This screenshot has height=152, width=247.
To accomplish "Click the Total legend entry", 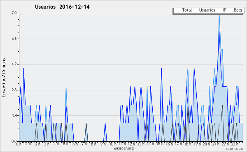I will (184, 10).
